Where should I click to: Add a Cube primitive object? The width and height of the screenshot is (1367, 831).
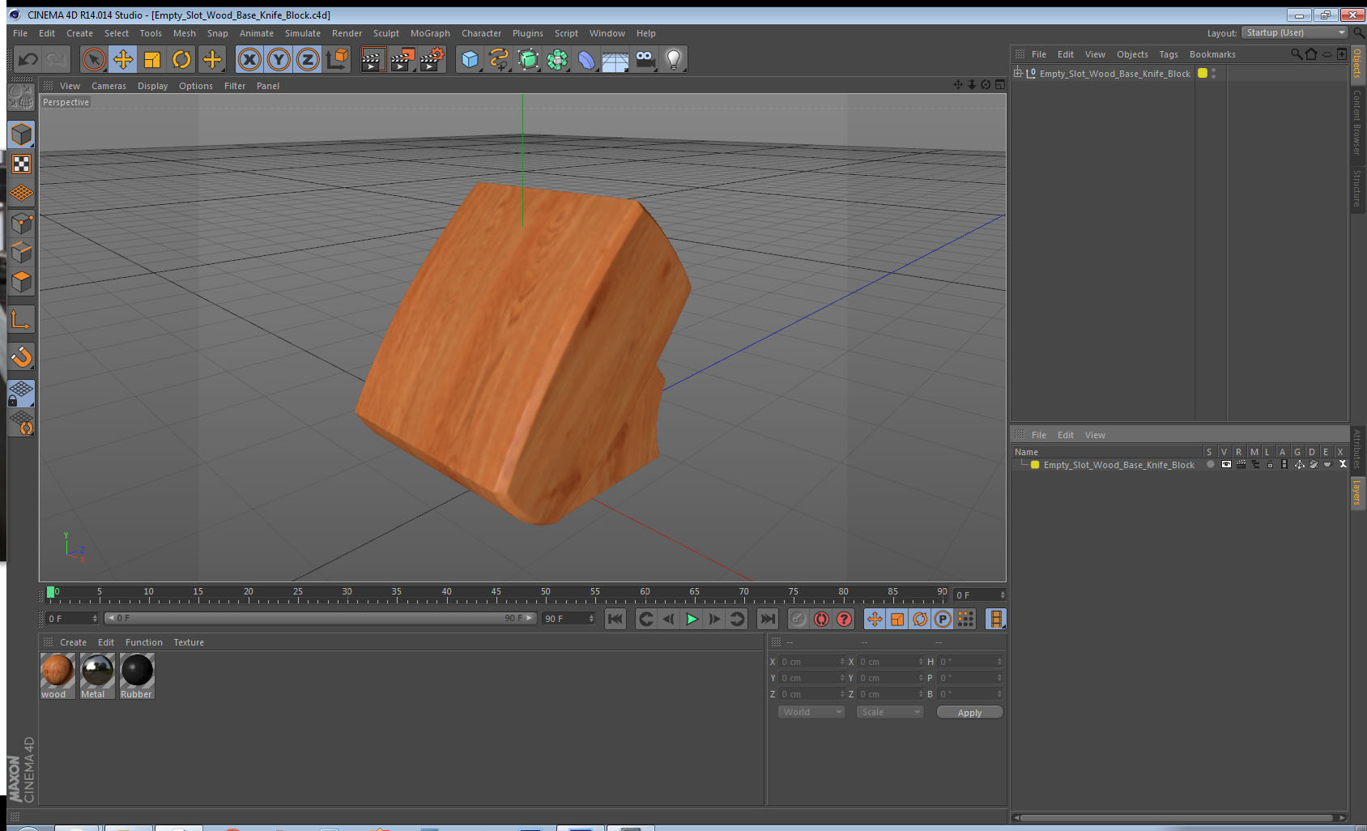471,59
